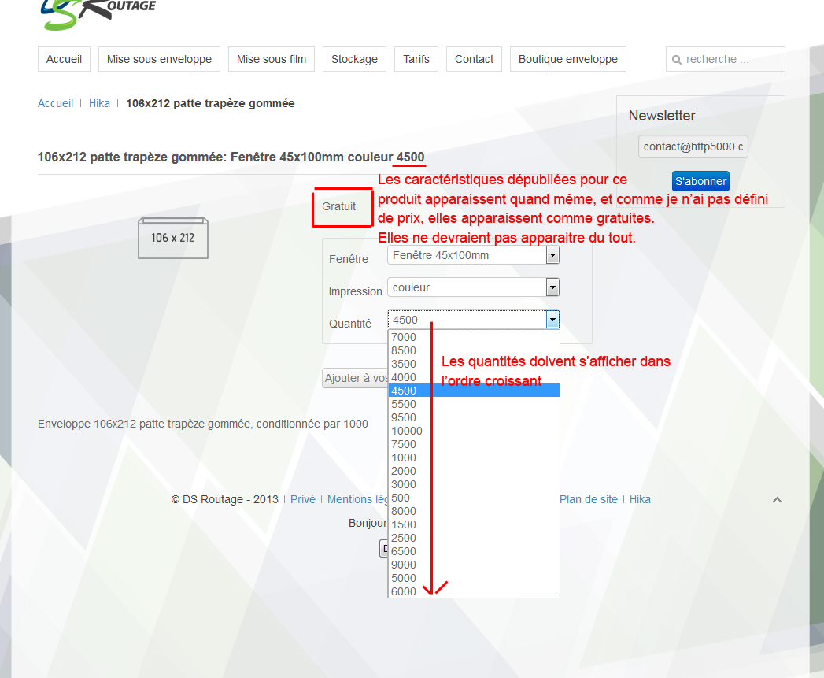Select quantity 5000 in list
The width and height of the screenshot is (824, 678).
[x=474, y=579]
